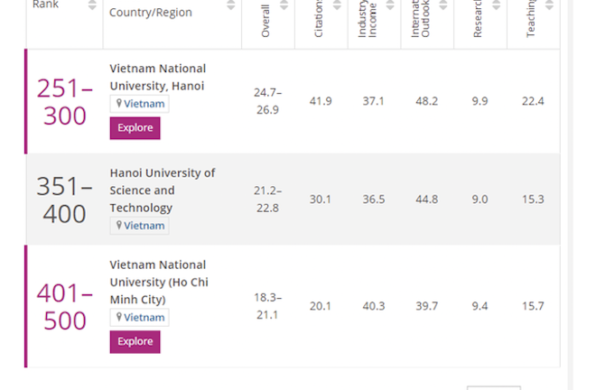This screenshot has height=390, width=596.
Task: Click the Rank column header
Action: click(45, 5)
